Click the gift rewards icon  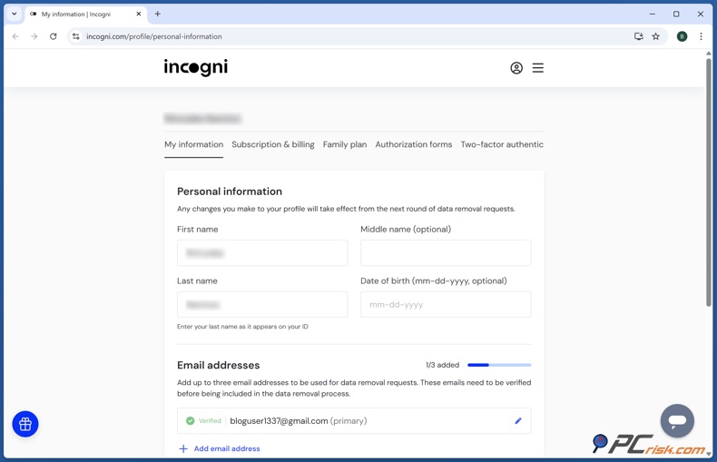coord(25,424)
